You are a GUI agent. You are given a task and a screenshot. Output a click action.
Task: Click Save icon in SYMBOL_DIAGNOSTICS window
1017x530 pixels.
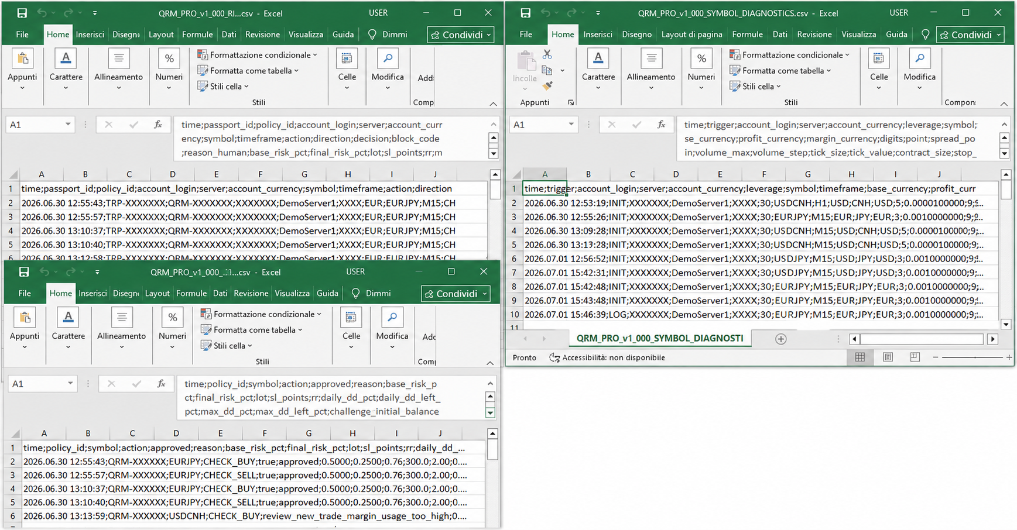[x=525, y=13]
